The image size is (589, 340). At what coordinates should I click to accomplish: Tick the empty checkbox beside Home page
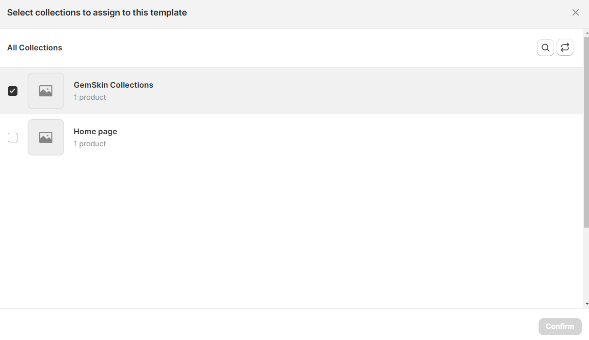pyautogui.click(x=13, y=137)
